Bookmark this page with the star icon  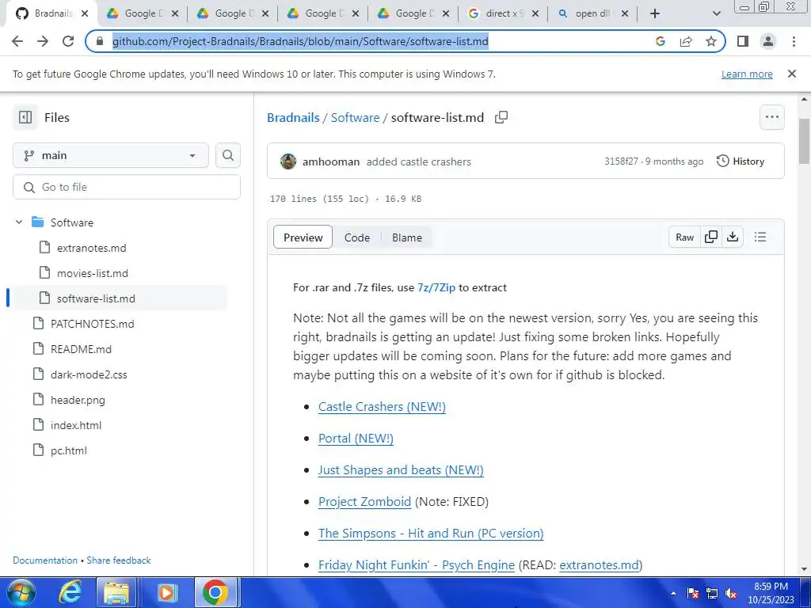tap(711, 41)
